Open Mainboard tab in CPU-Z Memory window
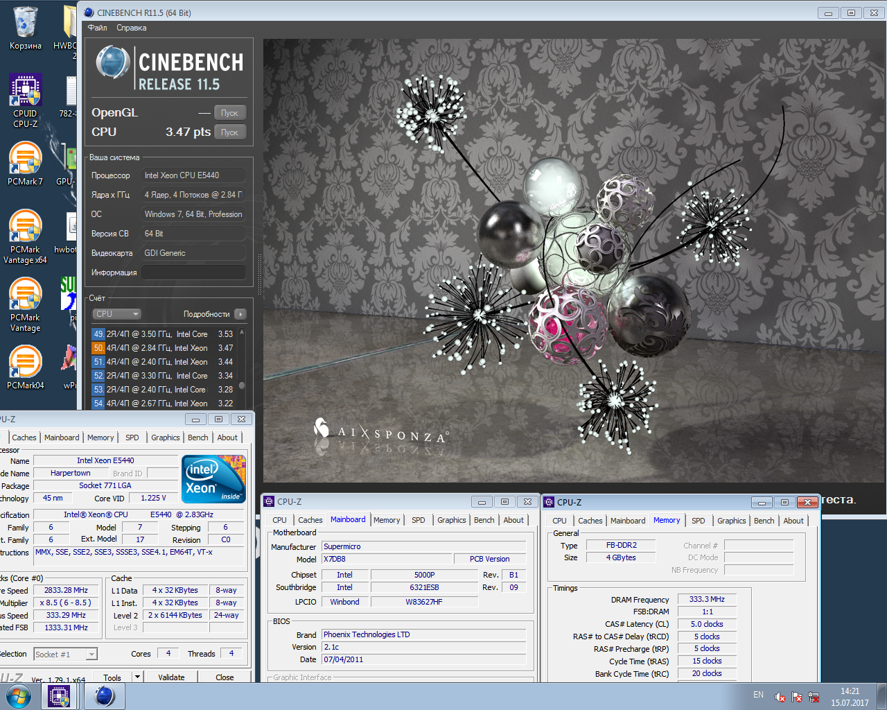Image resolution: width=887 pixels, height=710 pixels. click(x=628, y=521)
